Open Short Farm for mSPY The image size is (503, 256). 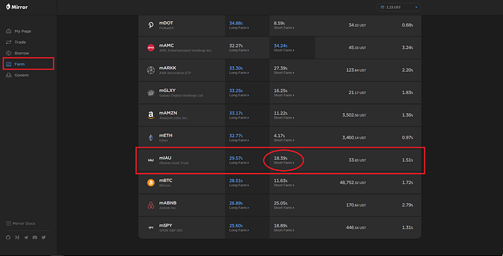click(x=284, y=230)
